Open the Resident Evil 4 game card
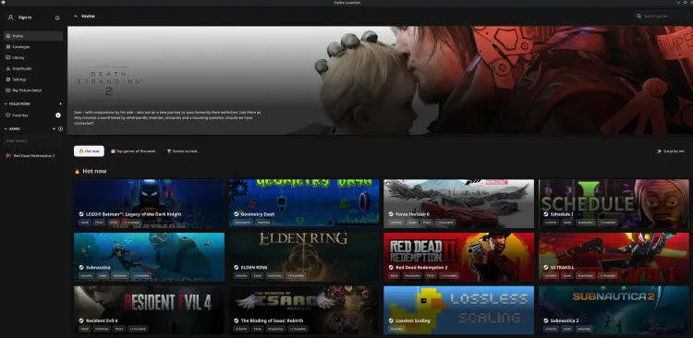 coord(149,310)
